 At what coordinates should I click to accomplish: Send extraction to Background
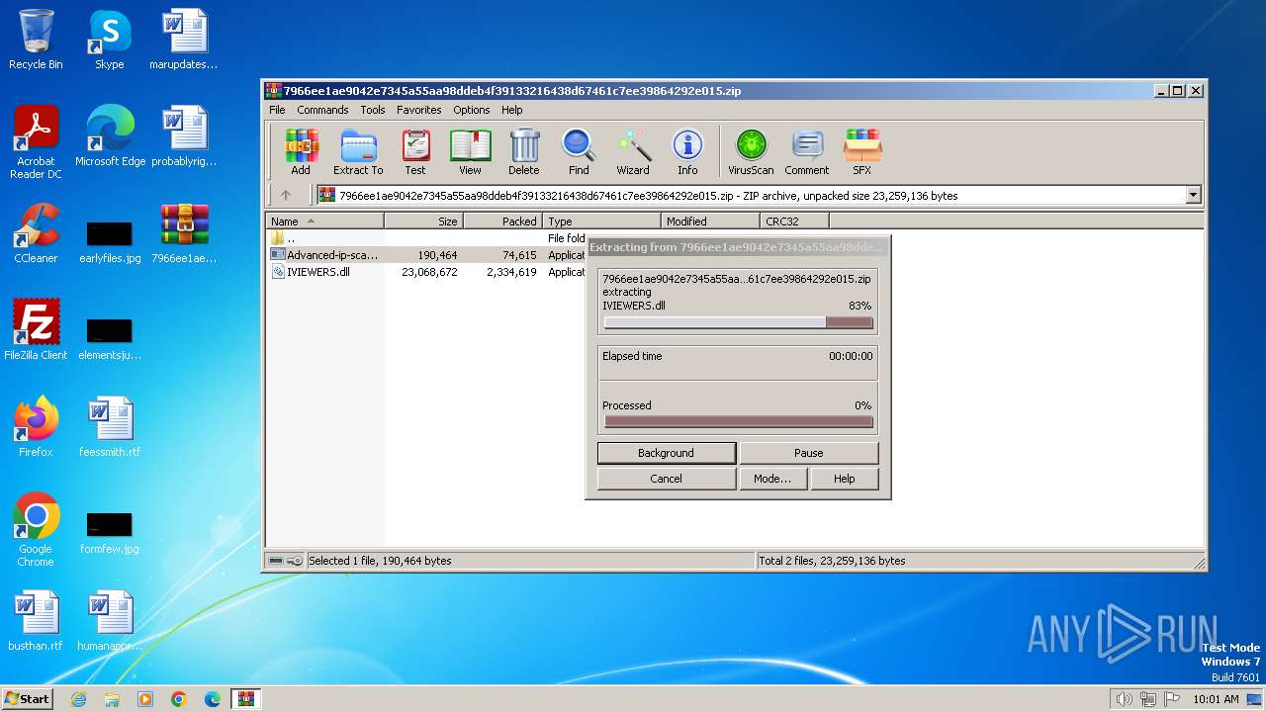pos(667,453)
